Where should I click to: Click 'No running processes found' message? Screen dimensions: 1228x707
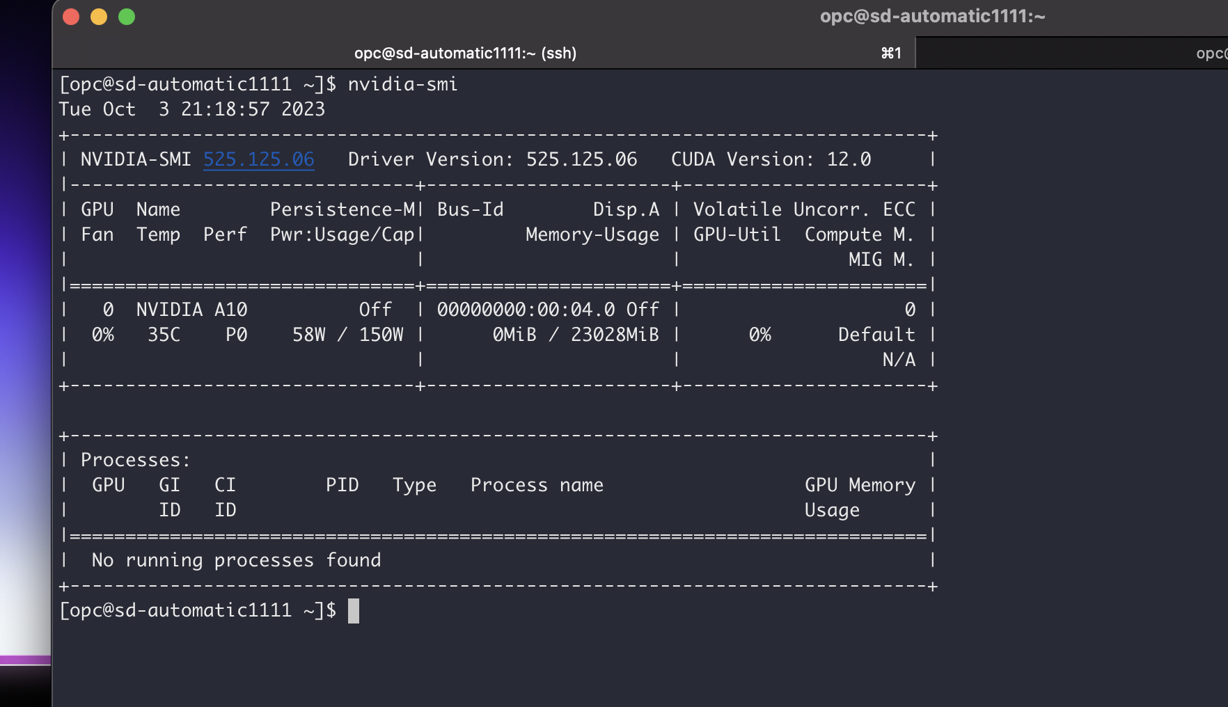[237, 560]
